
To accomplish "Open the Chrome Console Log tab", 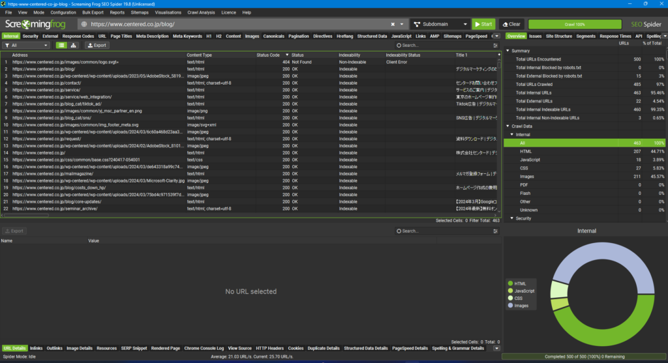I will pos(204,348).
